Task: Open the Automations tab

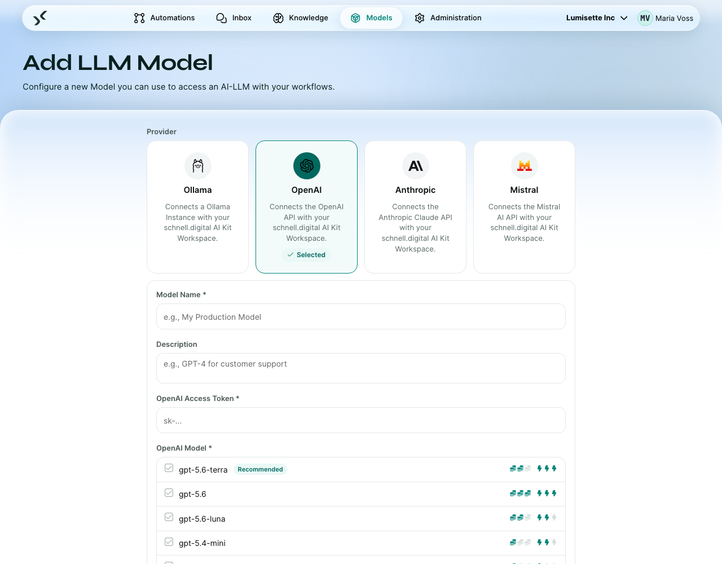Action: [164, 18]
